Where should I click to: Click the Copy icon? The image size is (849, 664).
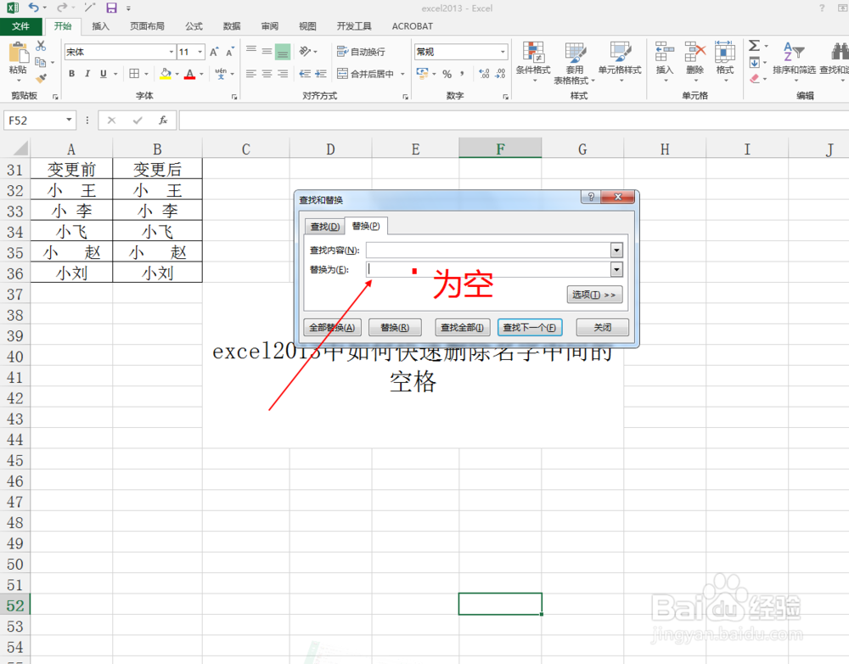(x=40, y=62)
